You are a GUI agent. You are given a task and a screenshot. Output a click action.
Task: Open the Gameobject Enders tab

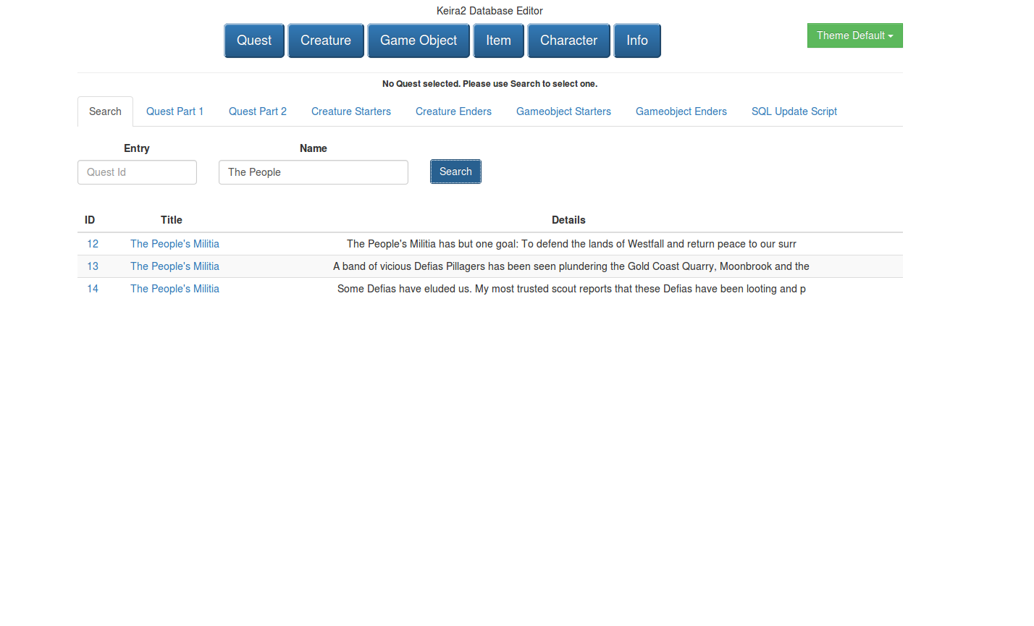[681, 111]
